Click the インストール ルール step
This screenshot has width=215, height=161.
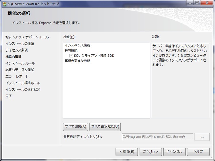pos(20,63)
